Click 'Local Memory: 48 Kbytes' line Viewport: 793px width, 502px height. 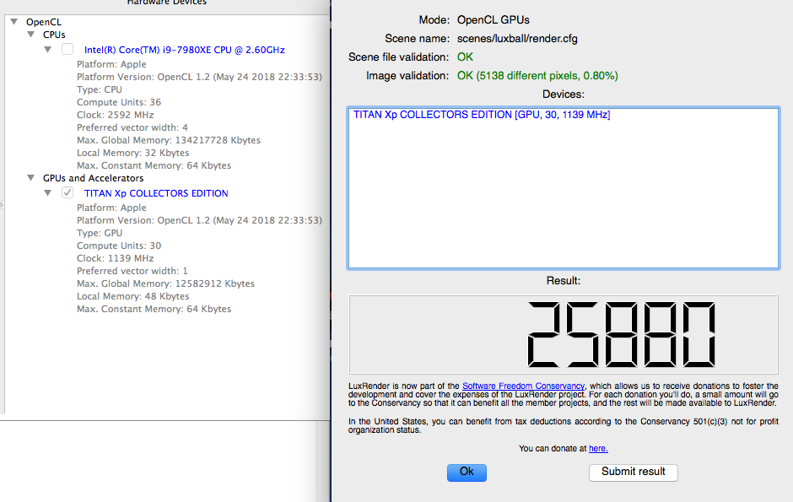(133, 296)
